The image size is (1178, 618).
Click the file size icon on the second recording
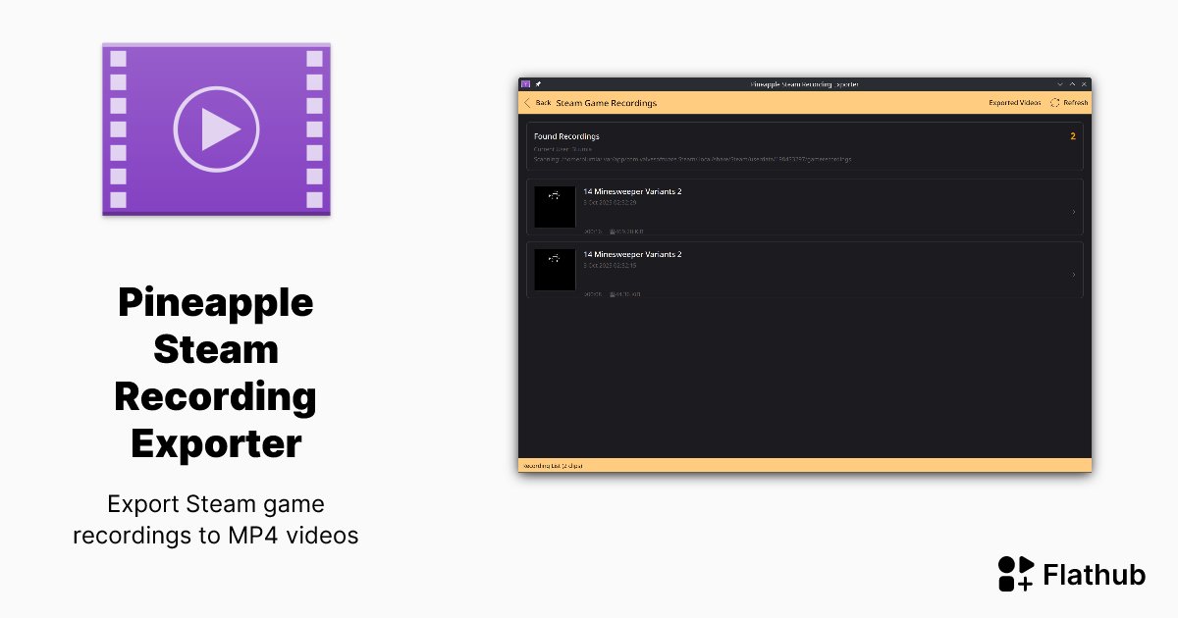tap(613, 293)
